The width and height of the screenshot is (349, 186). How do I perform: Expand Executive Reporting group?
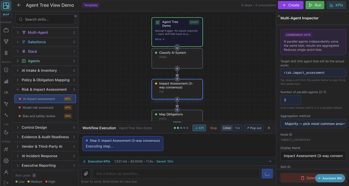(45, 165)
